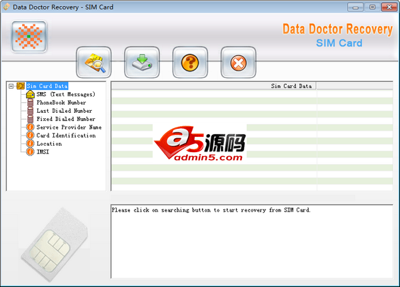Image resolution: width=400 pixels, height=287 pixels.
Task: Select Location tree item
Action: pos(49,143)
